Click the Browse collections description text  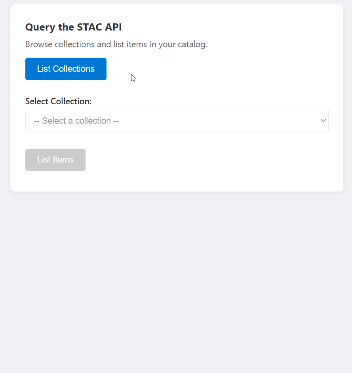click(x=116, y=44)
